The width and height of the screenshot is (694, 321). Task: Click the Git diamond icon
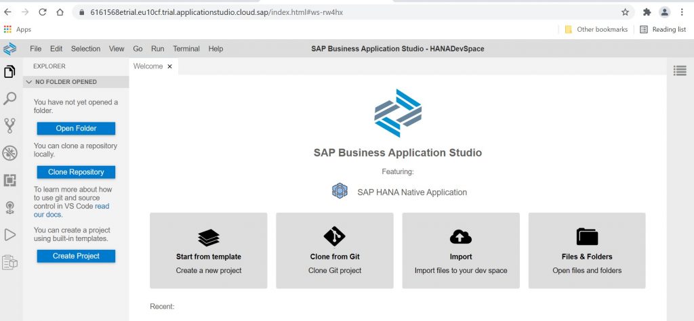click(x=335, y=236)
